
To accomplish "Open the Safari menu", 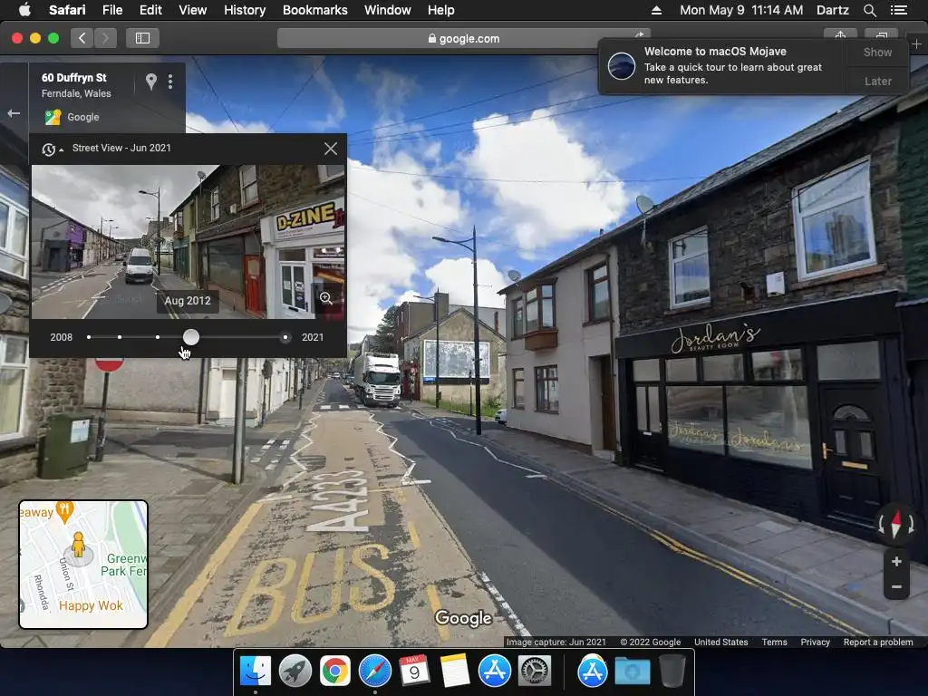I will click(67, 10).
